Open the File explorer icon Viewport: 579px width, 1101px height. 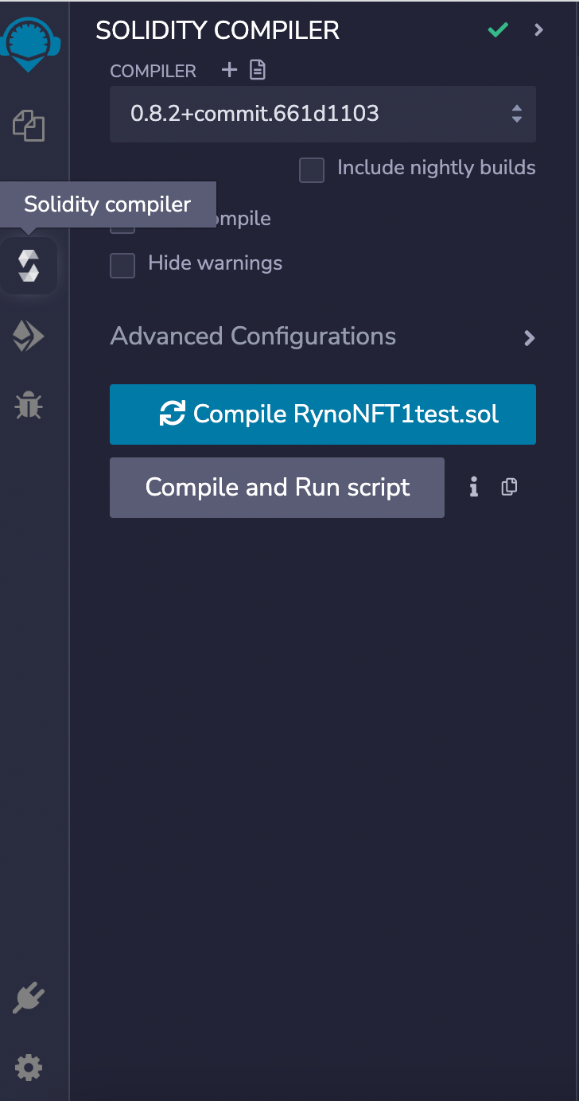(29, 126)
